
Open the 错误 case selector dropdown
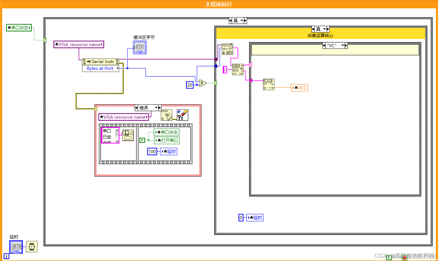pyautogui.click(x=156, y=108)
